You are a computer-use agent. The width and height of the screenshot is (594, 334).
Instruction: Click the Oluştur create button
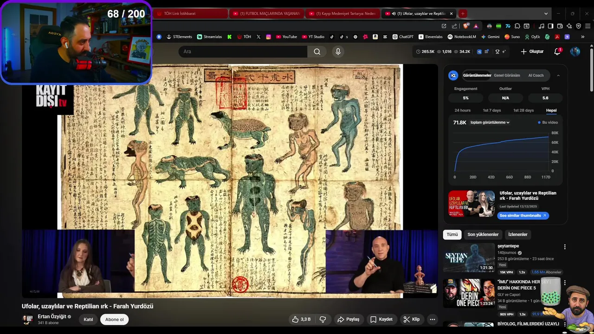point(532,51)
